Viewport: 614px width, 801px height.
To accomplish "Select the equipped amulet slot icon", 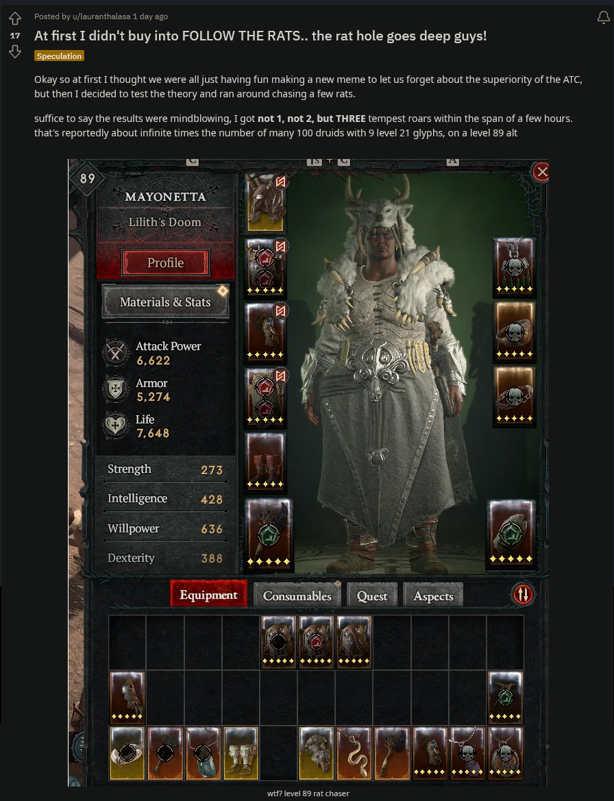I will [515, 268].
